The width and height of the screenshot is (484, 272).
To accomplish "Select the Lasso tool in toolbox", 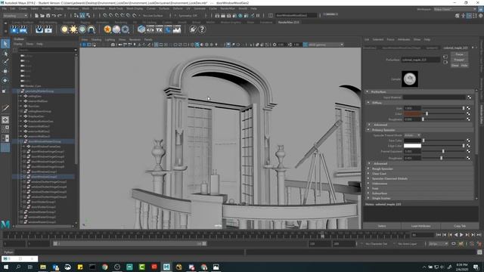I will (5, 54).
